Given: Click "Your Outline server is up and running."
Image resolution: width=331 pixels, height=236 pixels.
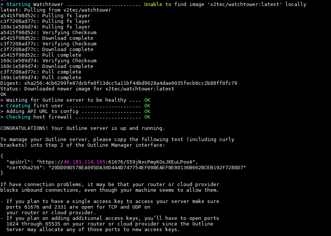Looking at the screenshot, I should pyautogui.click(x=108, y=128).
